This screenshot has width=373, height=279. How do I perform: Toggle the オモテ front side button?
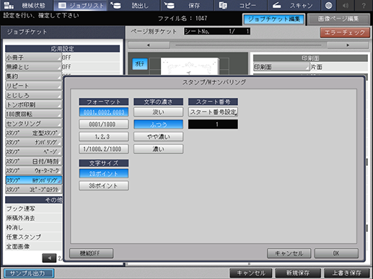(140, 64)
